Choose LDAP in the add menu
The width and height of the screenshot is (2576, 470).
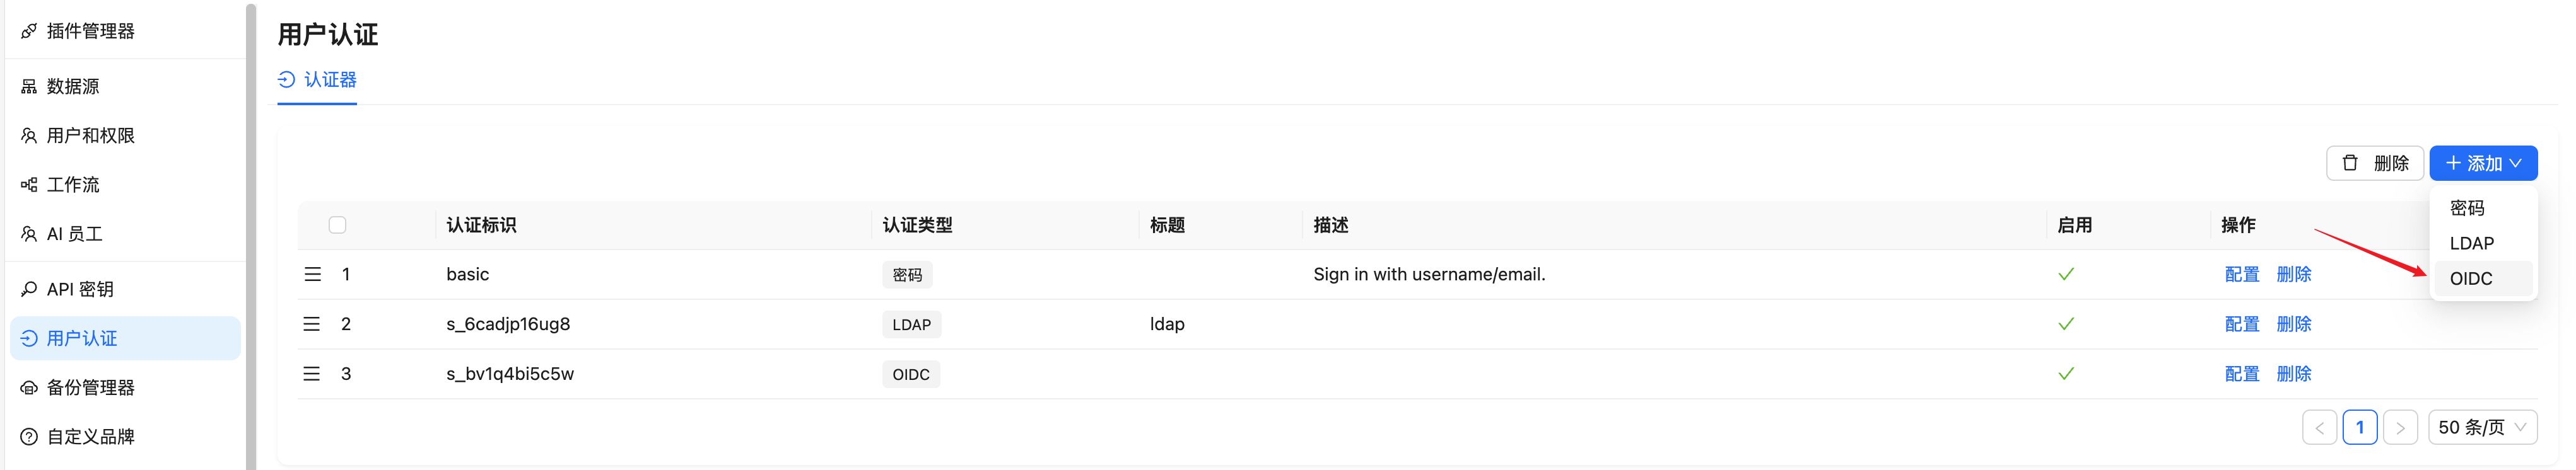(x=2471, y=243)
